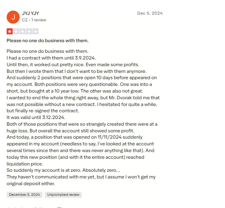The width and height of the screenshot is (225, 208).
Task: Click the 'Unprompted review' label
Action: 63,195
